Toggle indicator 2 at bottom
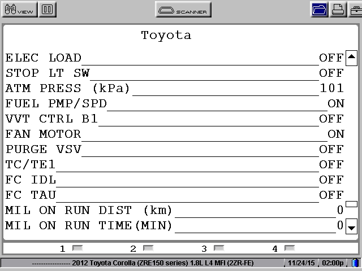This screenshot has width=362, height=271. coord(148,248)
